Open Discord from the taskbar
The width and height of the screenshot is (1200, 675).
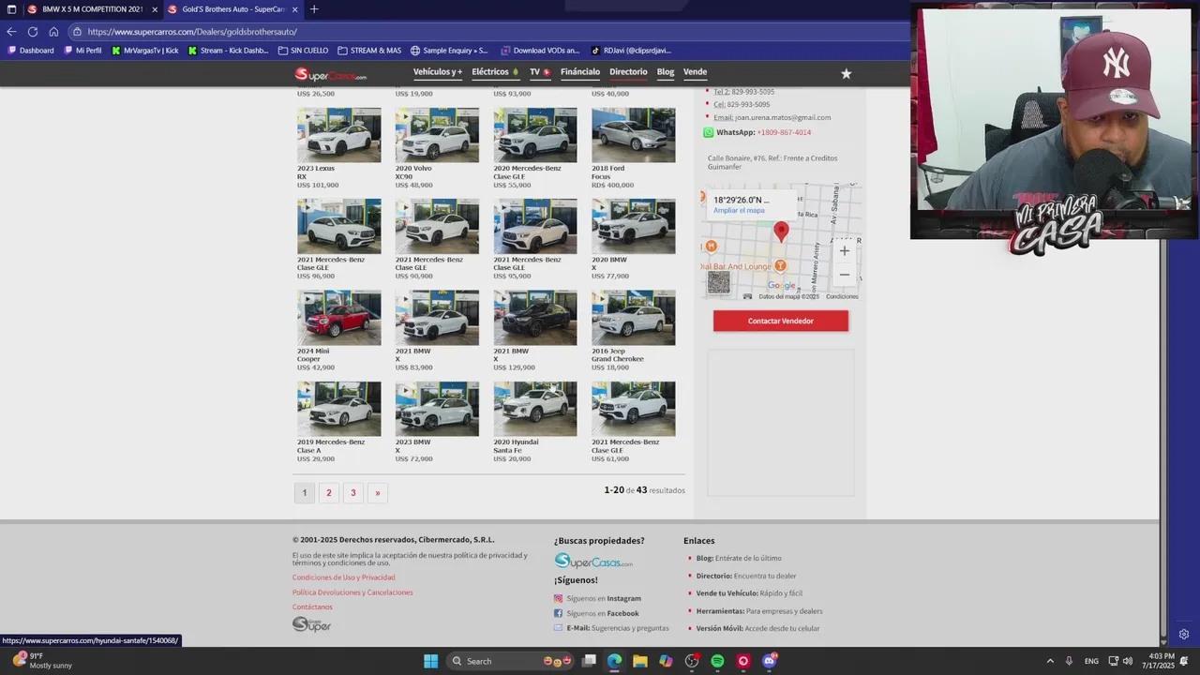tap(770, 661)
